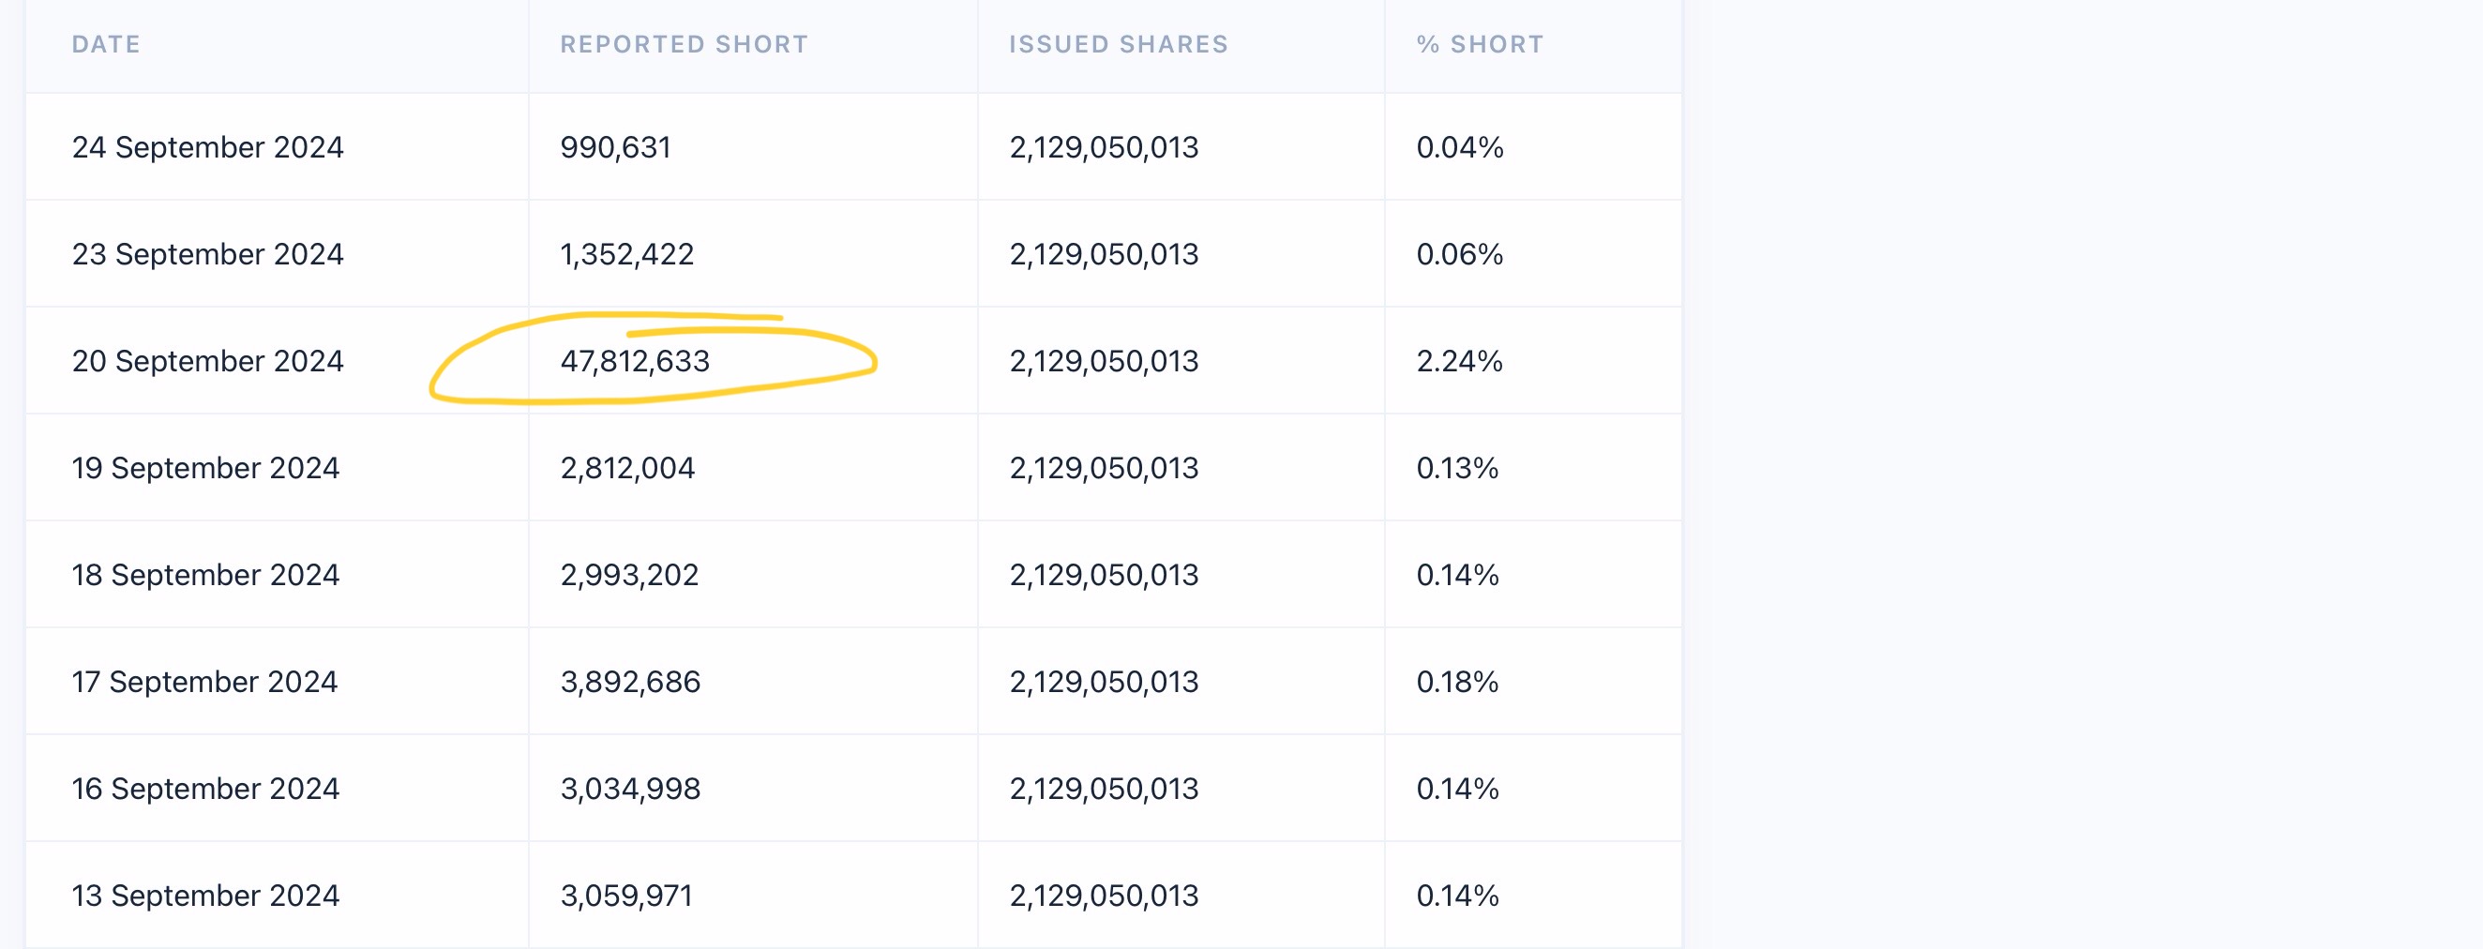Select the 16 September 2024 date cell
The width and height of the screenshot is (2483, 949).
[x=205, y=790]
